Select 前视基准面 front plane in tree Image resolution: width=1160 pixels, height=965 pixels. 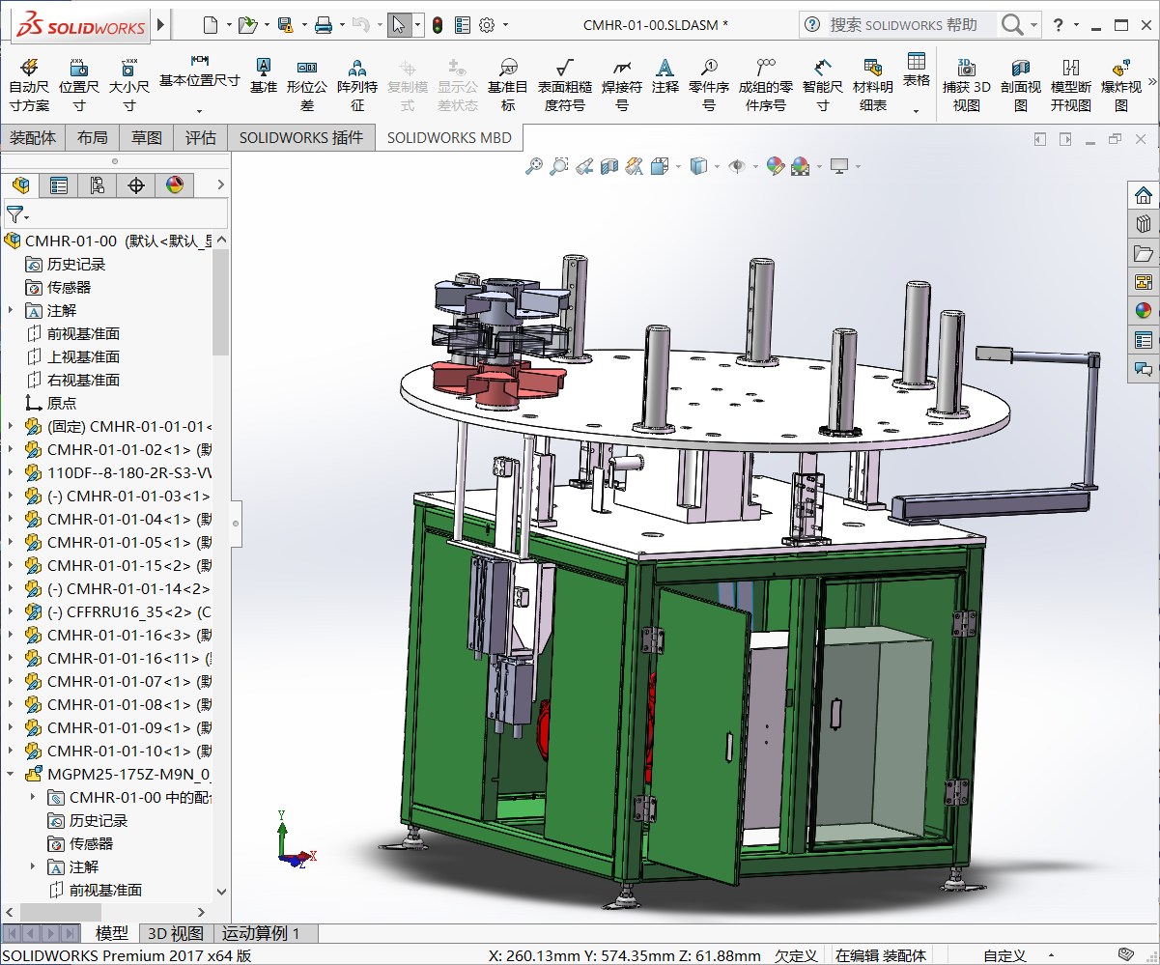pyautogui.click(x=83, y=334)
